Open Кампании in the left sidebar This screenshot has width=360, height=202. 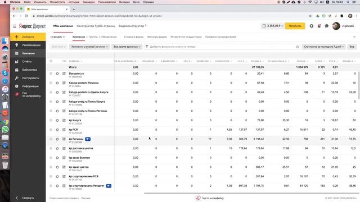pyautogui.click(x=28, y=53)
